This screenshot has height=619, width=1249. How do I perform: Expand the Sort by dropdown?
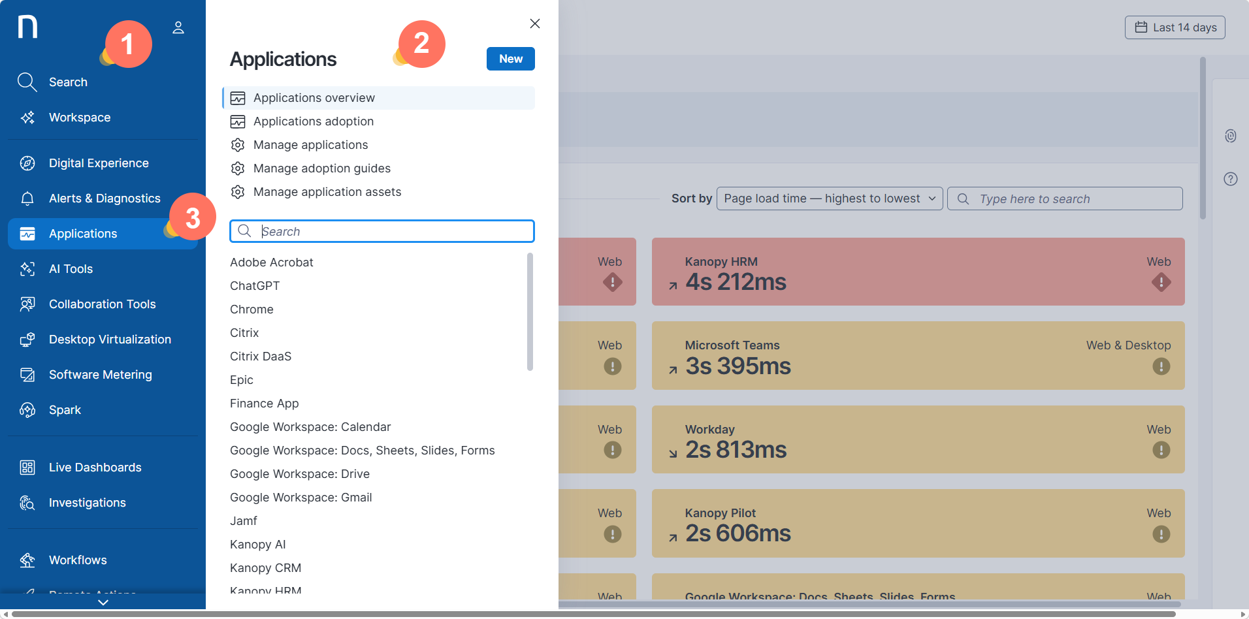(x=830, y=198)
